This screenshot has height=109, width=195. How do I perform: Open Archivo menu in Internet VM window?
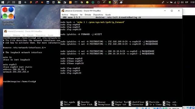[x=7, y=35]
